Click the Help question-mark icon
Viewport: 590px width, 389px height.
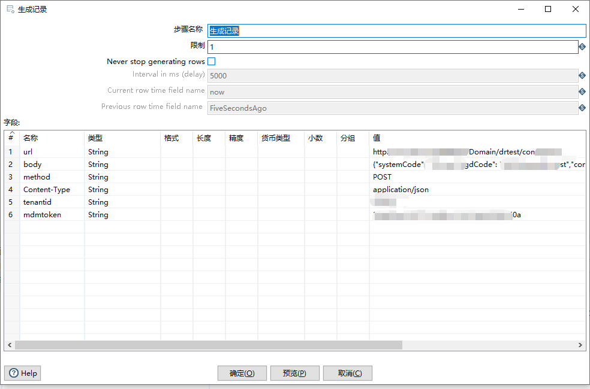tap(13, 373)
